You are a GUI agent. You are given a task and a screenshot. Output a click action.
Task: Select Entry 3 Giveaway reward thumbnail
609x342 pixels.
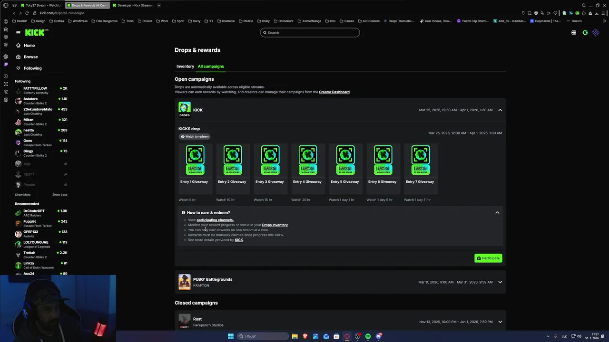pyautogui.click(x=270, y=161)
